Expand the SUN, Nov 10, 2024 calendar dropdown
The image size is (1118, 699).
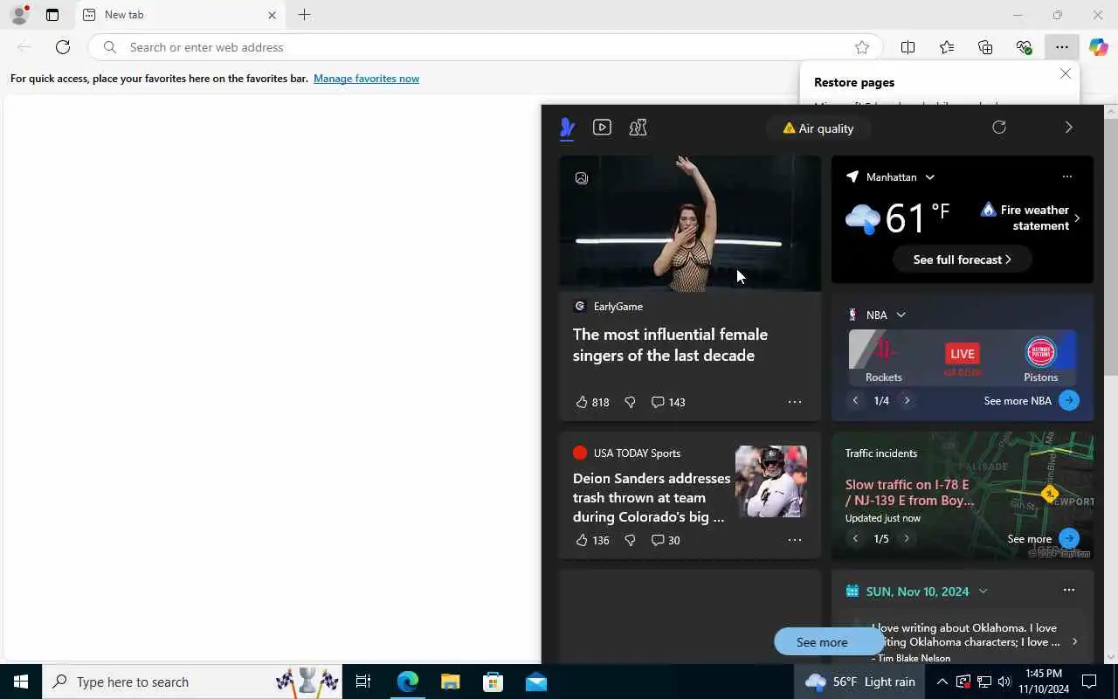tap(983, 592)
